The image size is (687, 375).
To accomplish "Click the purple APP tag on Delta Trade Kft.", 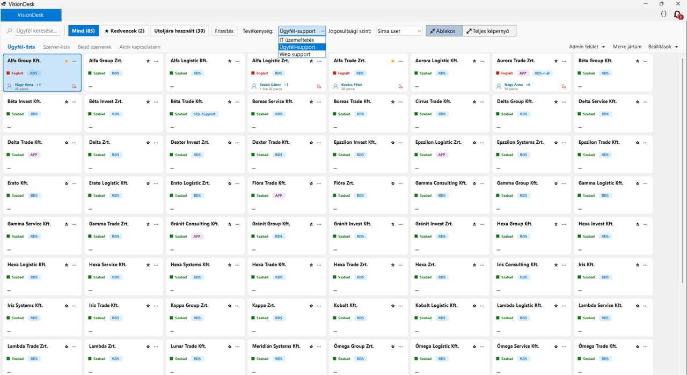I will click(x=35, y=155).
